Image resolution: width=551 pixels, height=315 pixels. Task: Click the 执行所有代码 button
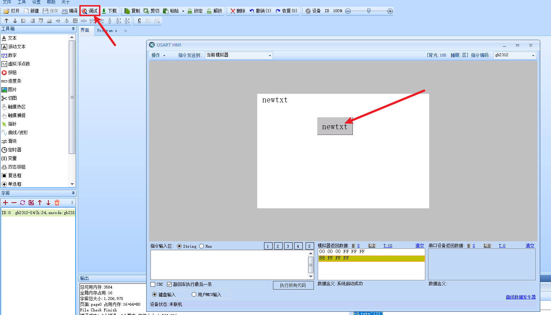pos(293,285)
